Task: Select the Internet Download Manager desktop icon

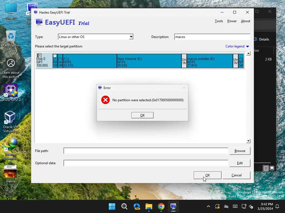Action: click(x=11, y=149)
